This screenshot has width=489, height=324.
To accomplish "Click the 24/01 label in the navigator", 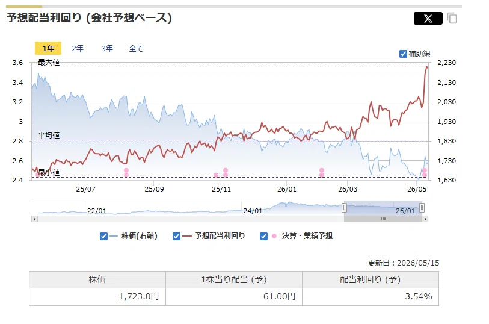I will coord(253,211).
